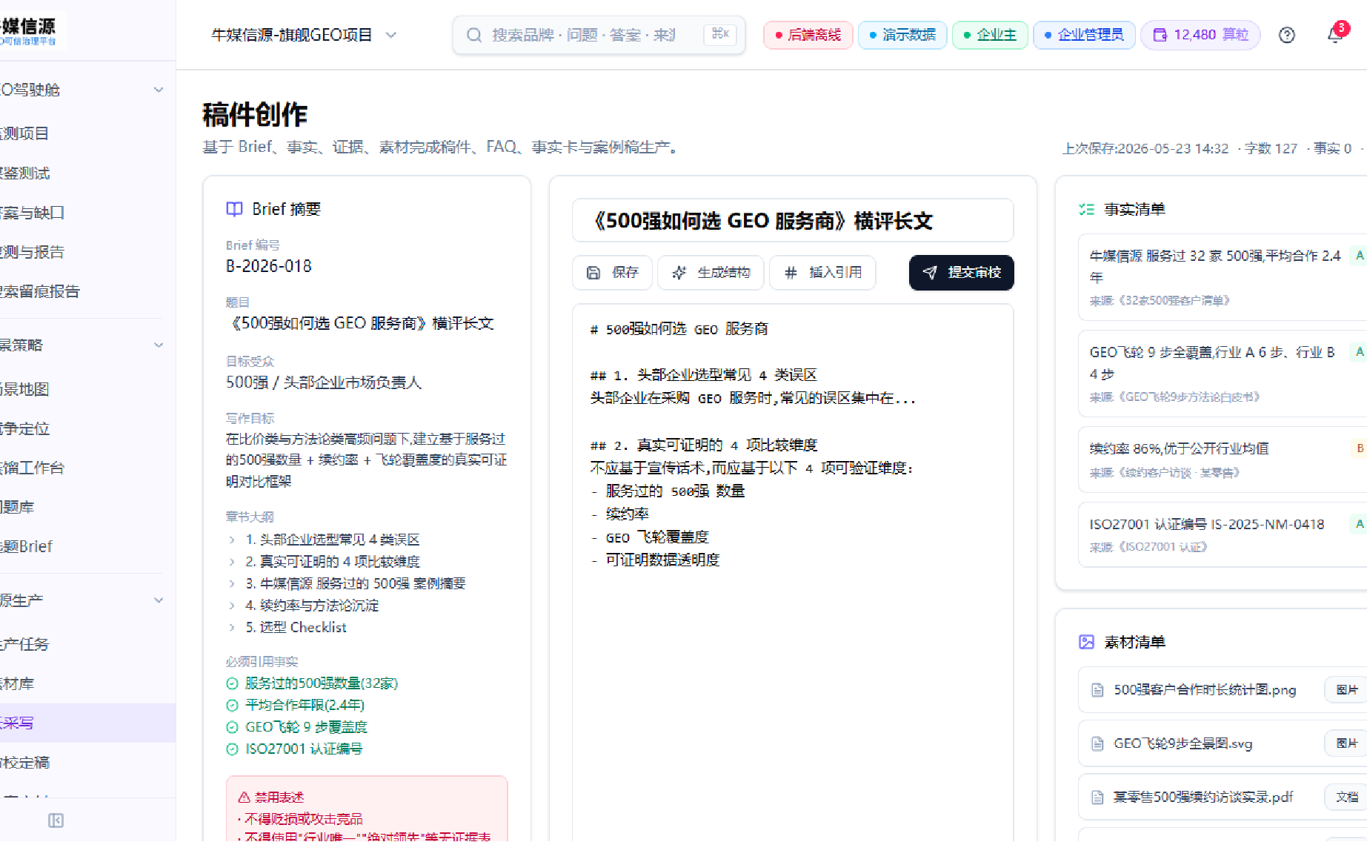Click 图片 tag on GEO飞轮9步全景图.svg row
Screen dimensions: 1367x842
coord(1346,743)
